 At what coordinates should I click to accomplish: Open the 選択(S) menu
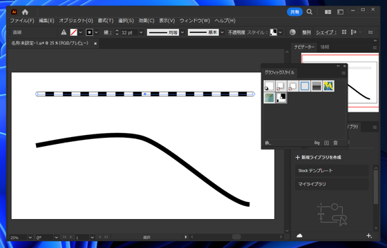pos(126,21)
